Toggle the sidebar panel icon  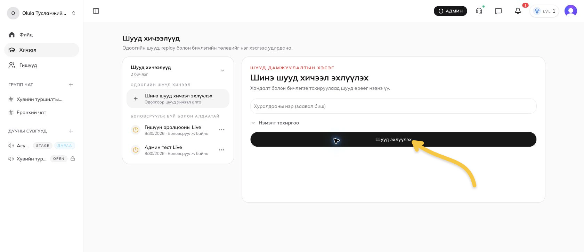point(96,11)
